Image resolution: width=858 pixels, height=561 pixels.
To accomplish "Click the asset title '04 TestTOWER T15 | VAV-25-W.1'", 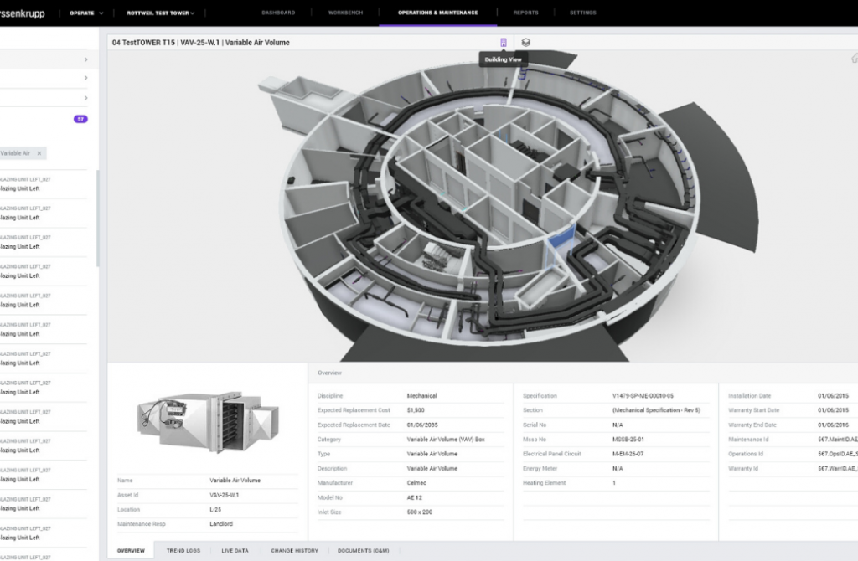I will point(165,42).
